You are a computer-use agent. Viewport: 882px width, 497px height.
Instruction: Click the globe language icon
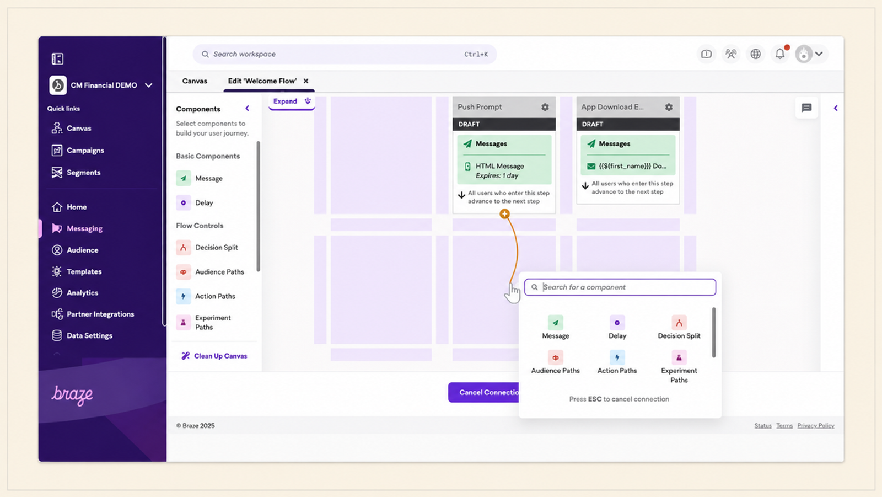coord(756,54)
